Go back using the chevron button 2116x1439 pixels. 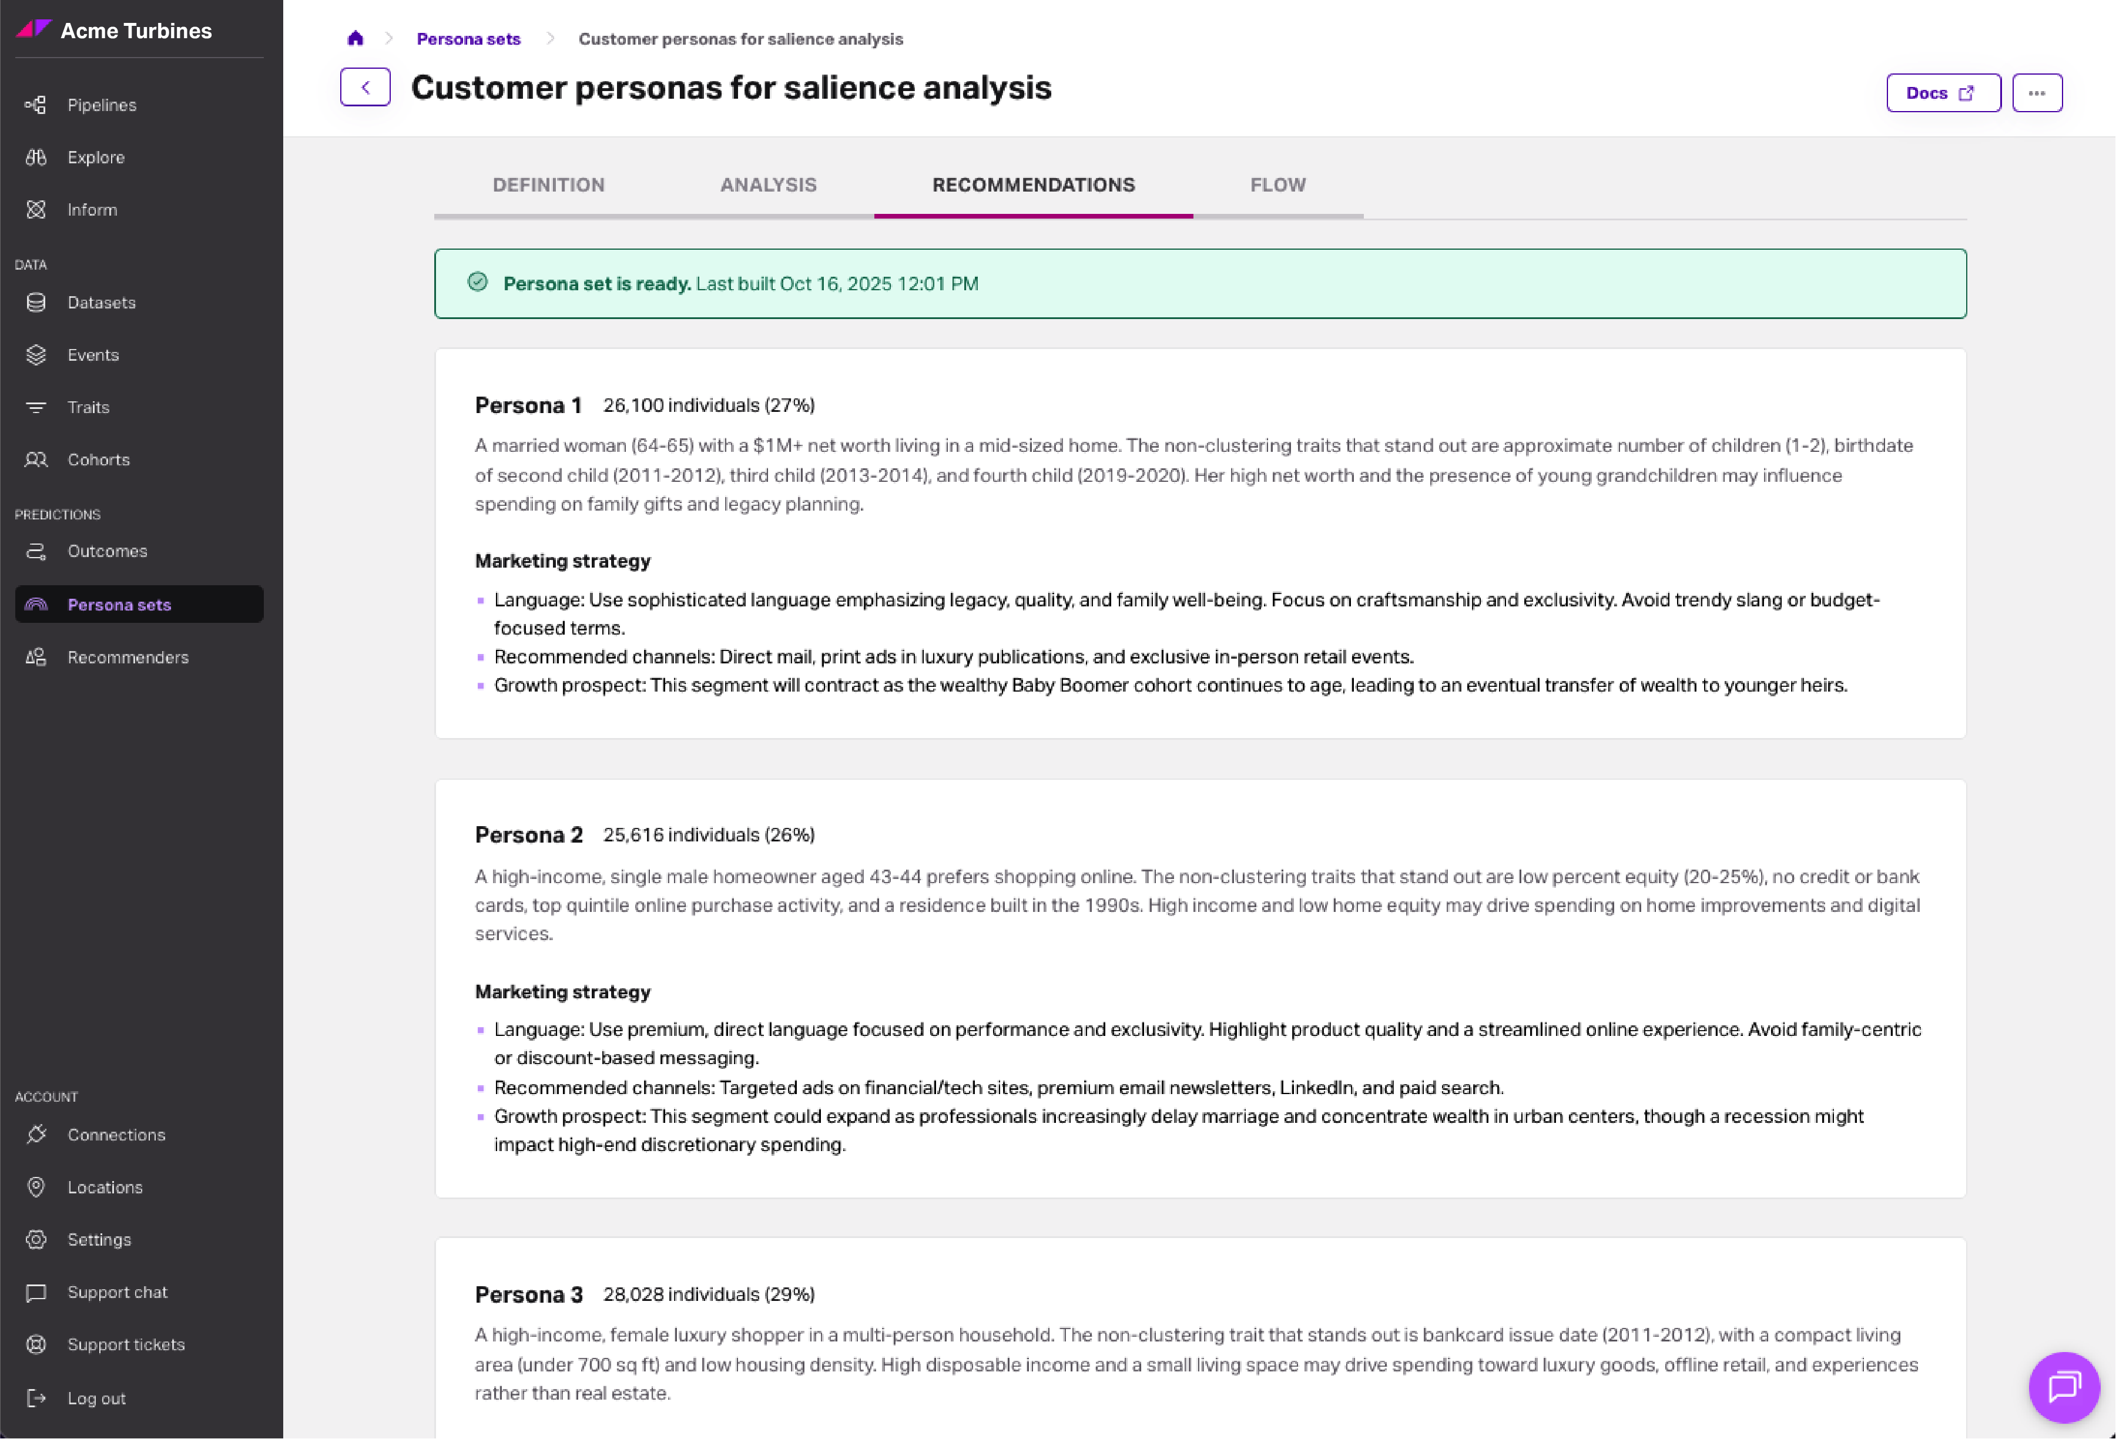pos(365,88)
